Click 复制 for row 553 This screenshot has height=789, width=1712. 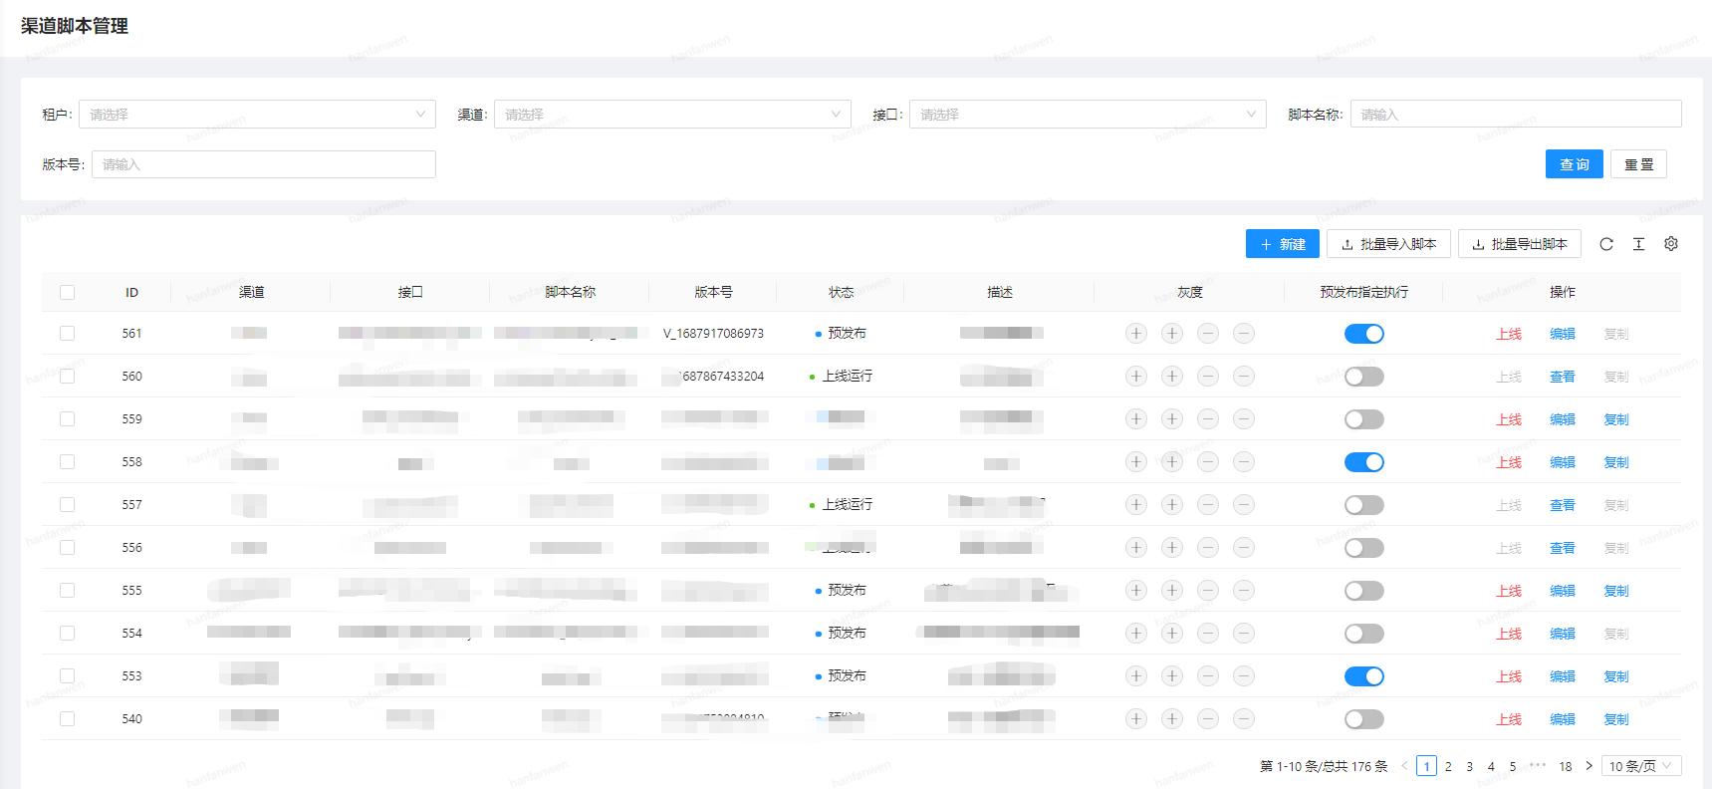coord(1616,676)
